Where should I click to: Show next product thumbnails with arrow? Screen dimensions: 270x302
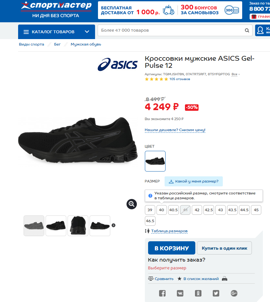113,225
